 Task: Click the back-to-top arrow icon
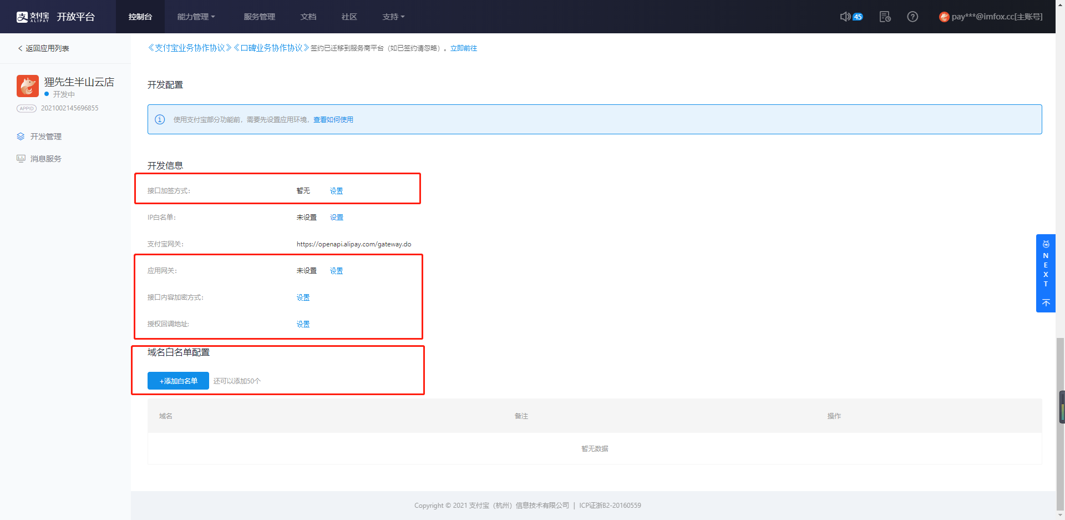tap(1046, 302)
